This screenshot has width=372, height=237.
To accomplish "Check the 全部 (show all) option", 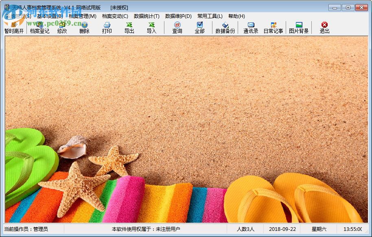I will coord(199,28).
